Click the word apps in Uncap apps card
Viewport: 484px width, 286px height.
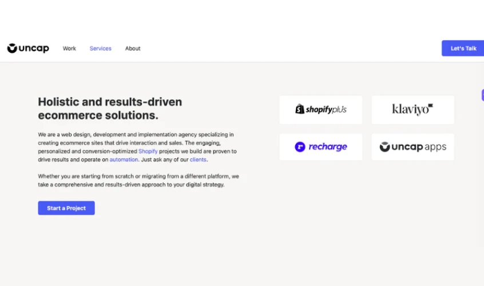click(x=435, y=148)
